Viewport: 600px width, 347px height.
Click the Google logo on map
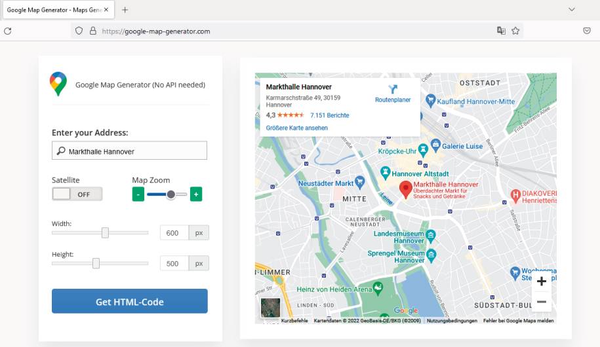click(x=406, y=311)
